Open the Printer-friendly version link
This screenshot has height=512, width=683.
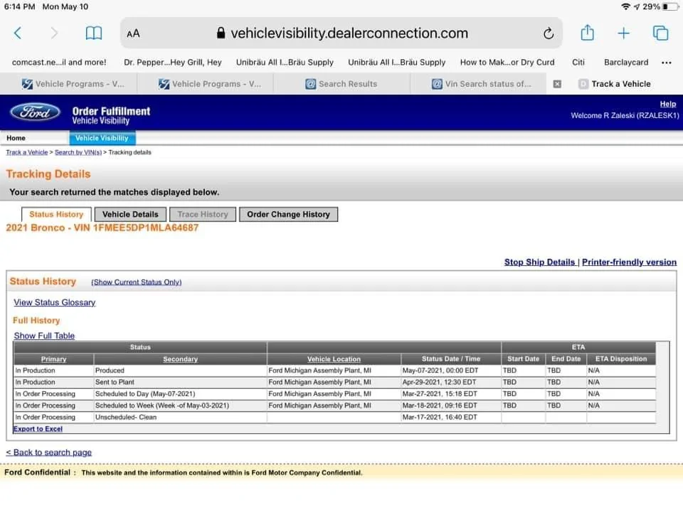click(x=629, y=262)
